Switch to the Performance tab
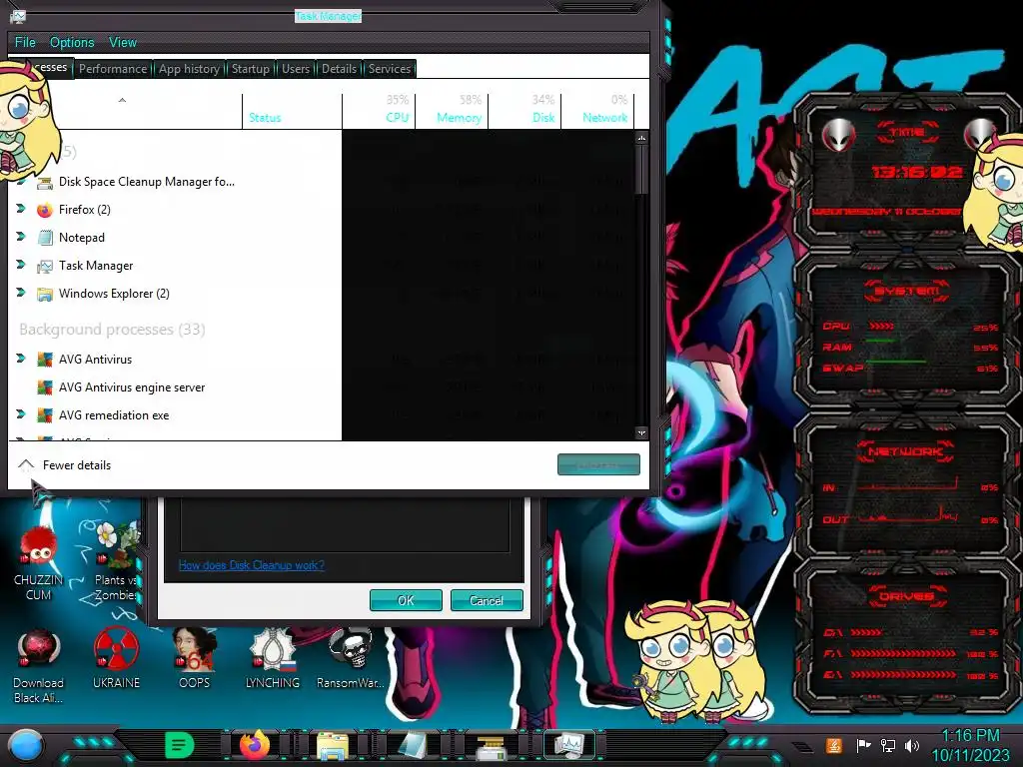 (113, 69)
